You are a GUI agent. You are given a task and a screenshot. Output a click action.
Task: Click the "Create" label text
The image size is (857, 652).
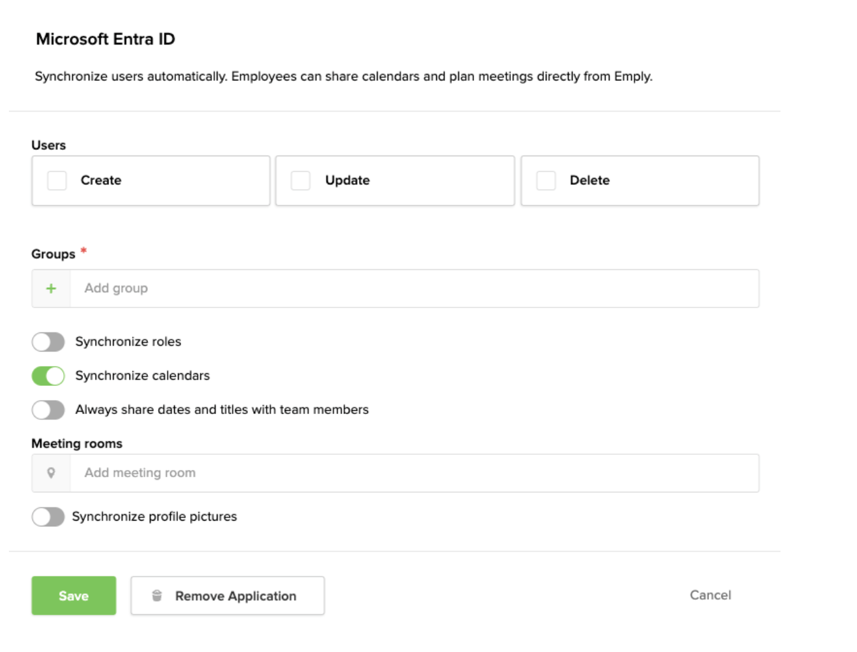click(101, 181)
